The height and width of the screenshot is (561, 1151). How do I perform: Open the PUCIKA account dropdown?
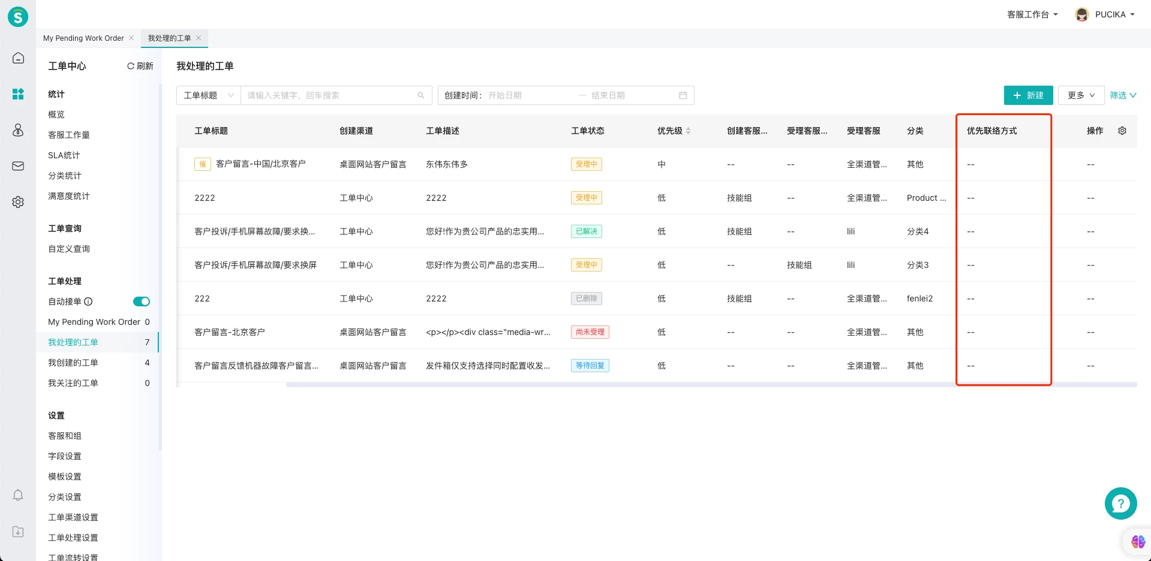[1114, 14]
